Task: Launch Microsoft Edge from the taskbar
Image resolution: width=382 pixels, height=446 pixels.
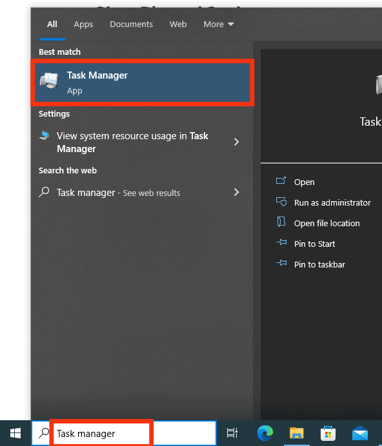Action: click(265, 433)
